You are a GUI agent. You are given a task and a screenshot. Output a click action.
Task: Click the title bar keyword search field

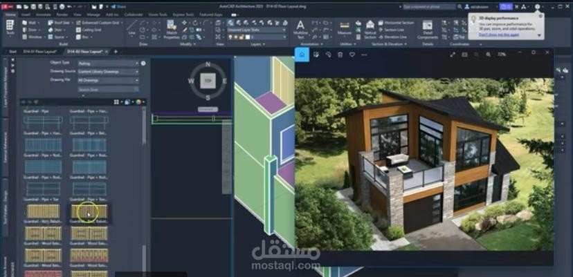click(429, 7)
